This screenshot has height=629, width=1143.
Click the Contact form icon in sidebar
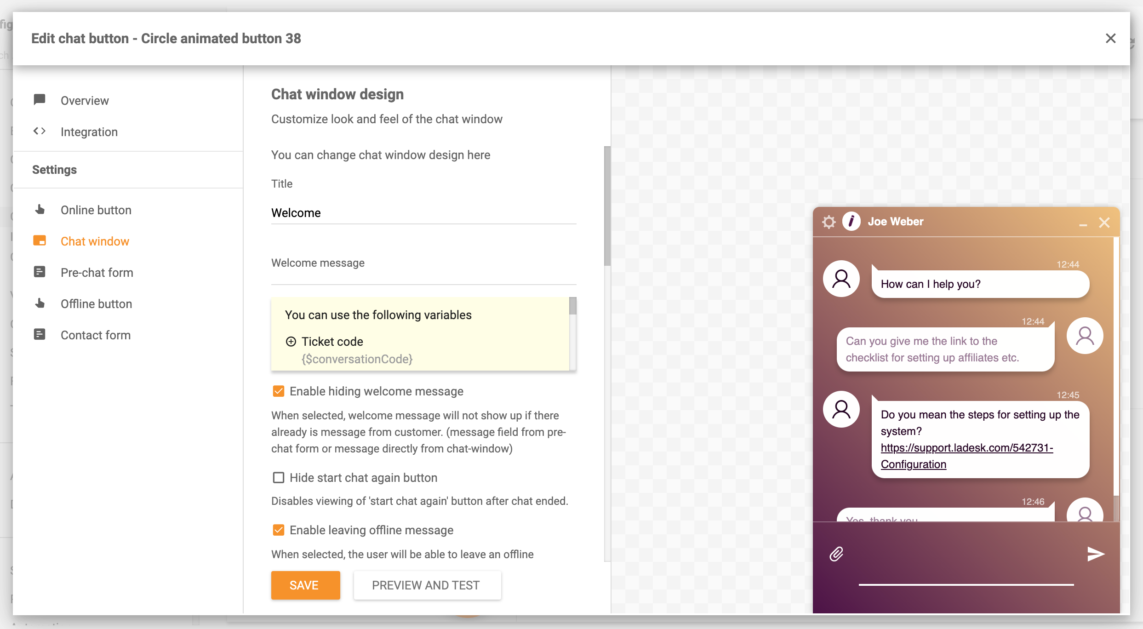tap(40, 334)
